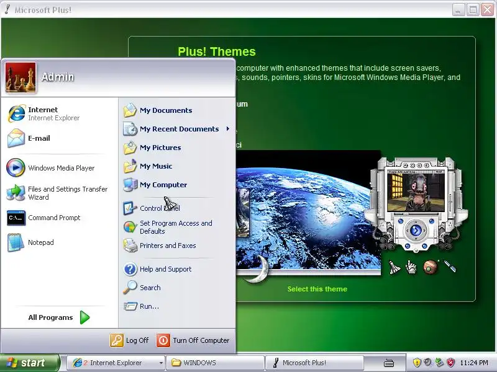
Task: Open the Run... dialog
Action: (142, 306)
